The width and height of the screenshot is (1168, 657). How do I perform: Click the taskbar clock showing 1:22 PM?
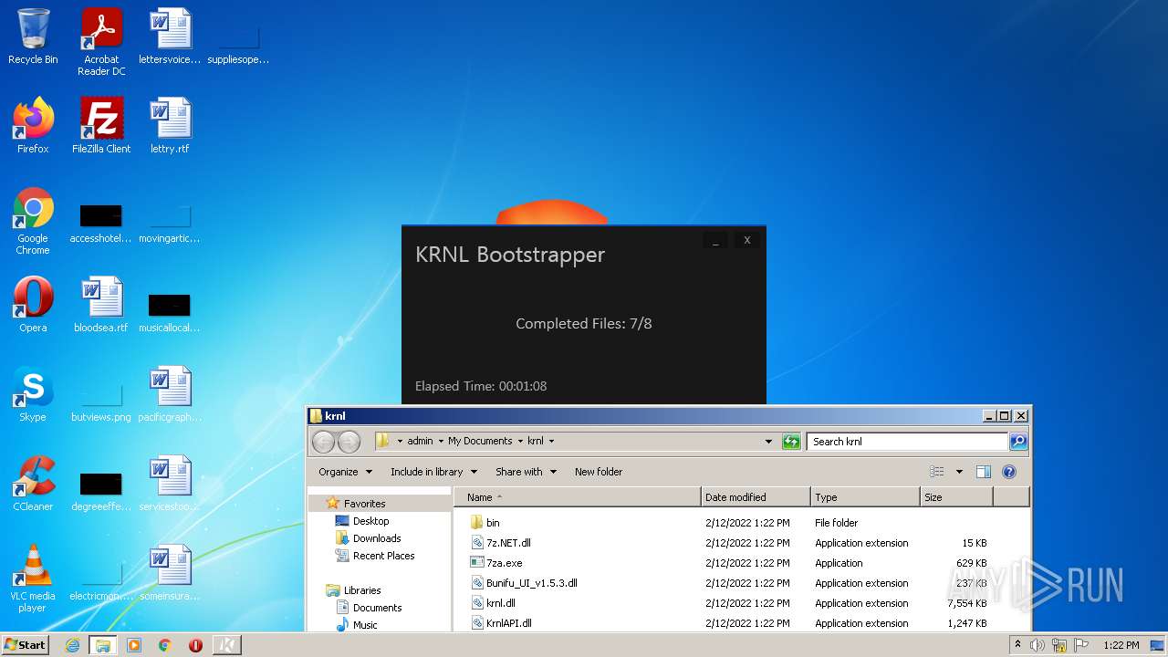click(x=1121, y=645)
